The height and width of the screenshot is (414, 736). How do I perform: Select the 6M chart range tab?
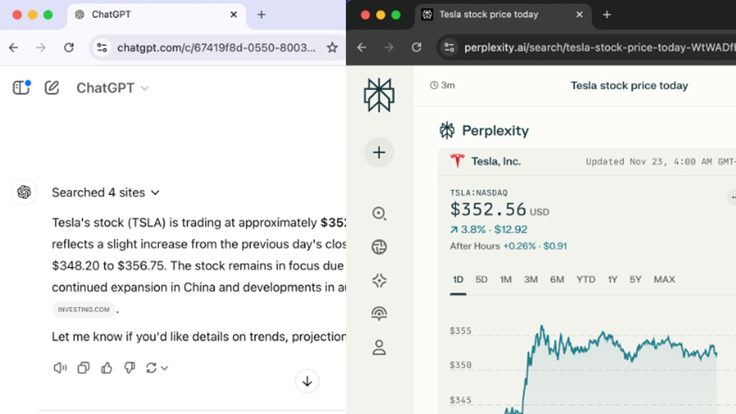[557, 280]
